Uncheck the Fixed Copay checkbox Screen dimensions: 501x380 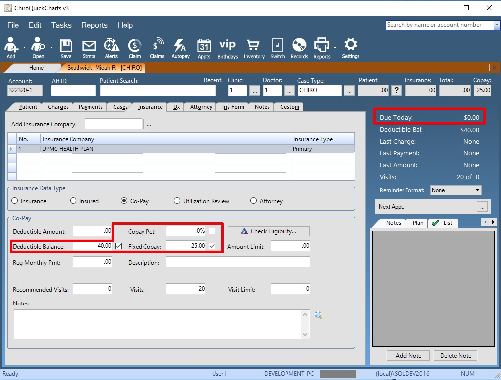point(212,246)
